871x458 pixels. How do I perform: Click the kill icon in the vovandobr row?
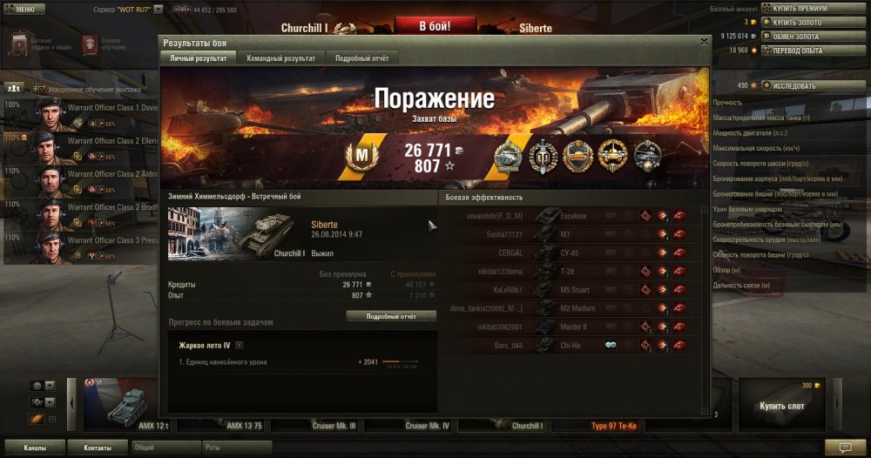pos(679,216)
